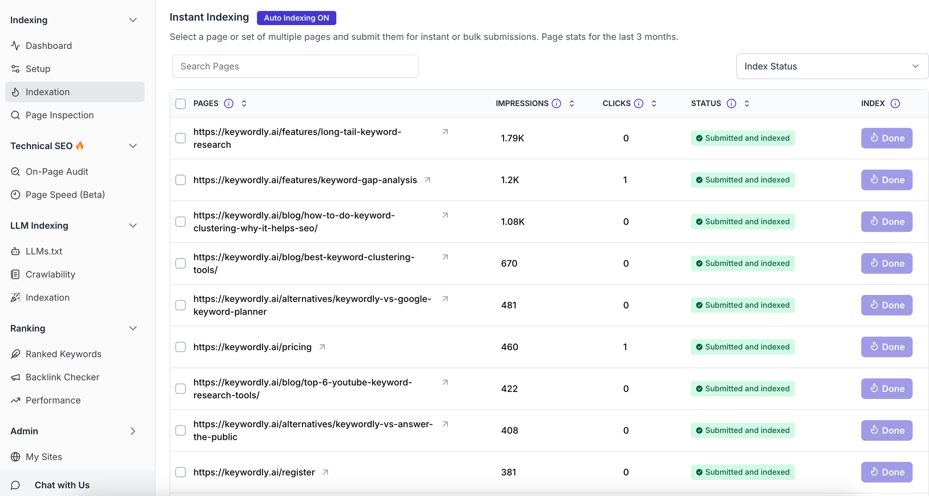The width and height of the screenshot is (929, 496).
Task: Open external link for how-to-do-keyword-clustering page
Action: [x=445, y=215]
